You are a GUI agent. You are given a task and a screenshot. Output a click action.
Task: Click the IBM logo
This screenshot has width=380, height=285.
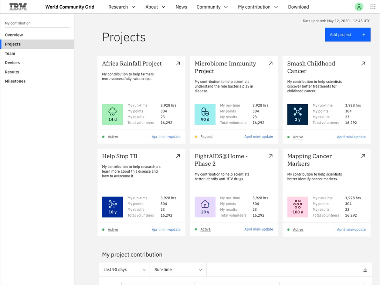point(18,7)
